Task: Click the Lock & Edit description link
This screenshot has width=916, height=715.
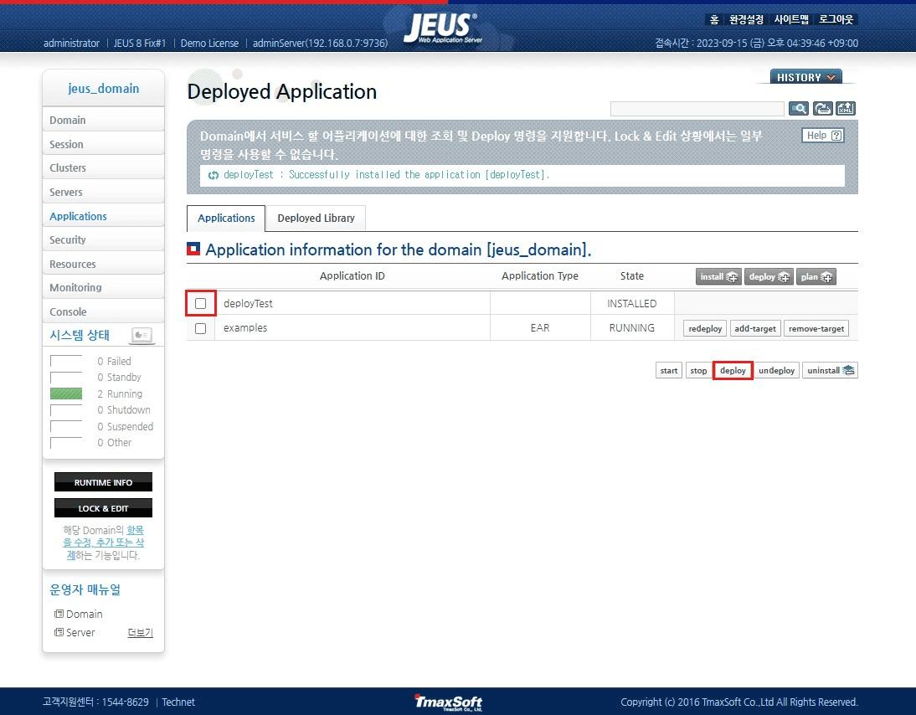Action: click(103, 543)
